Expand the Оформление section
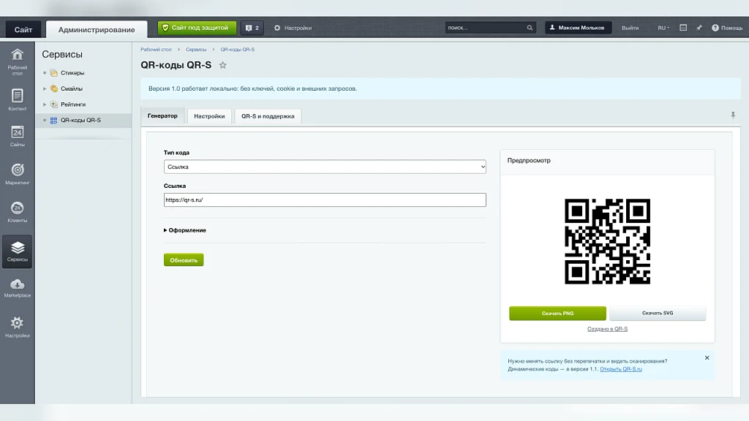The width and height of the screenshot is (749, 421). tap(185, 230)
